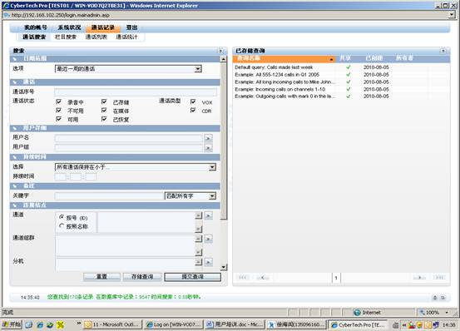460x331 pixels.
Task: Open the keyword match mode dropdown
Action: click(x=190, y=195)
